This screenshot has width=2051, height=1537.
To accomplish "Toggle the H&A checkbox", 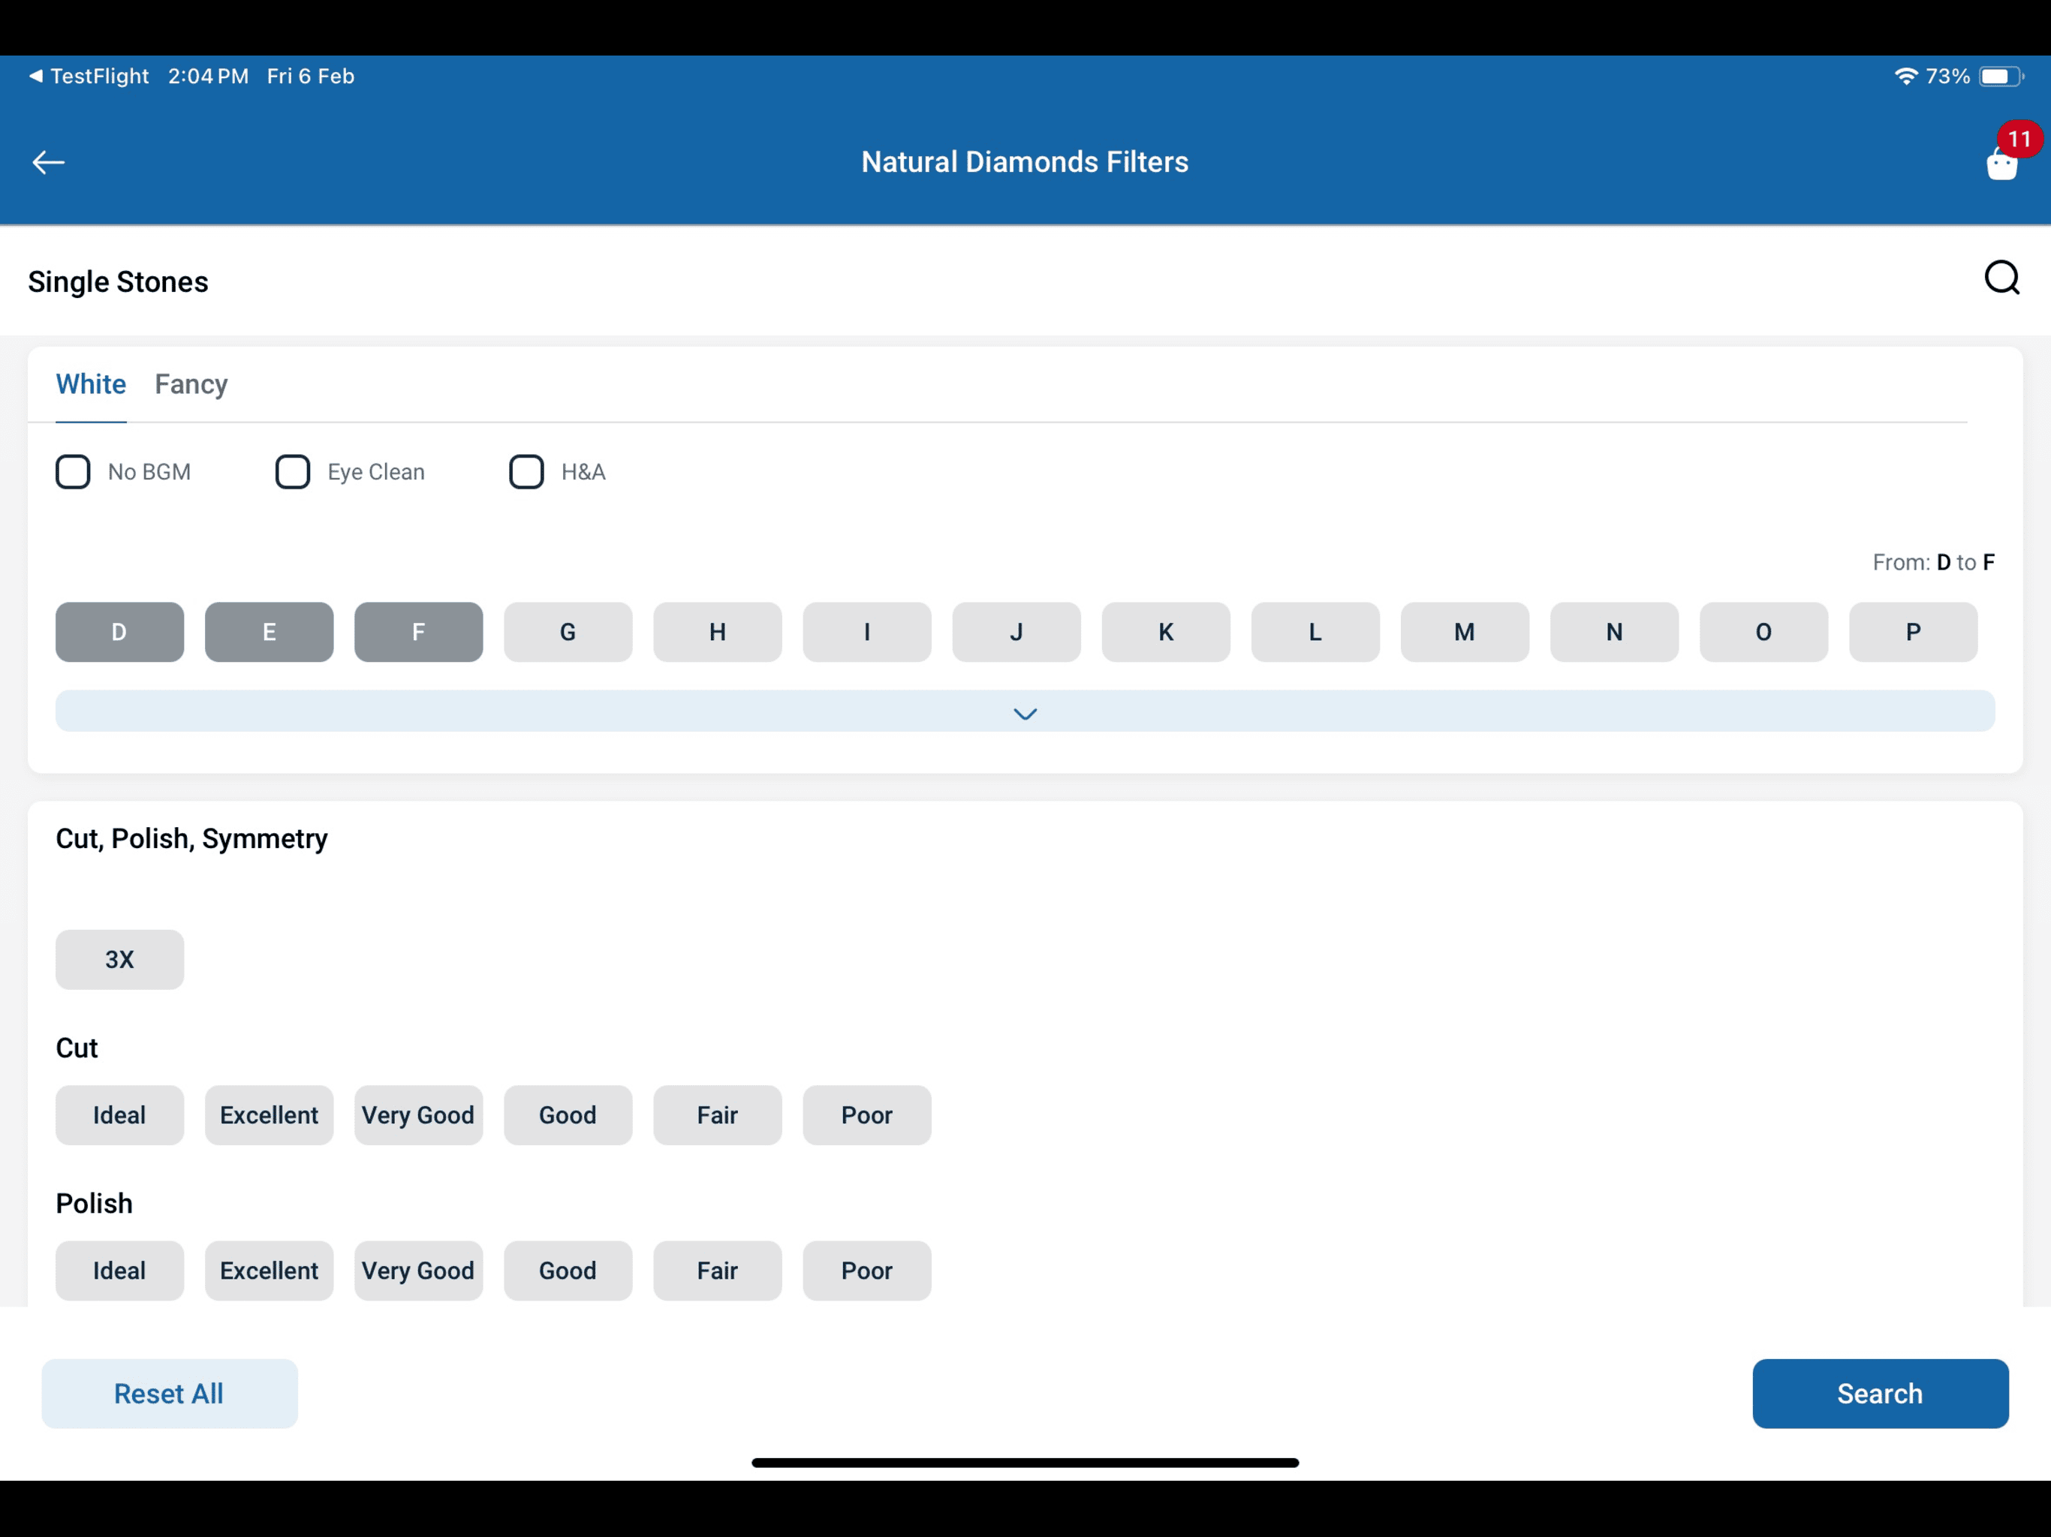I will [x=527, y=472].
